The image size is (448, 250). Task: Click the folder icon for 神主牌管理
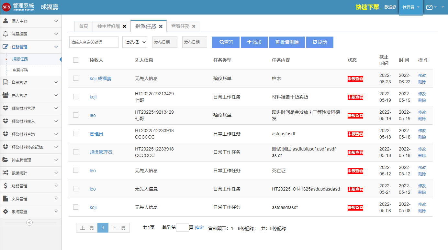[6, 160]
